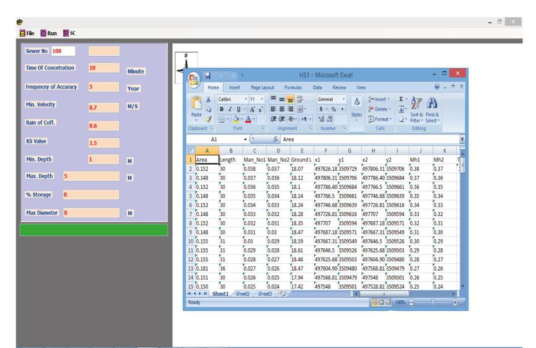
Task: Align text left in Excel
Action: point(273,109)
